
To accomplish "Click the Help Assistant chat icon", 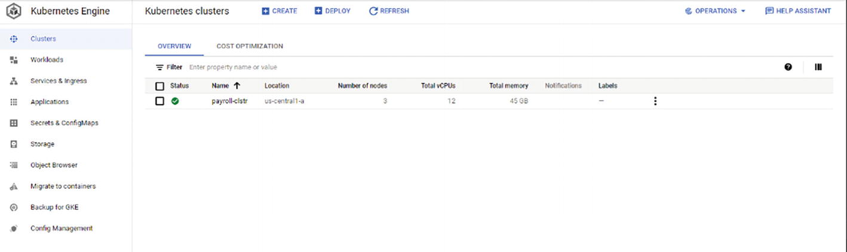I will click(769, 11).
